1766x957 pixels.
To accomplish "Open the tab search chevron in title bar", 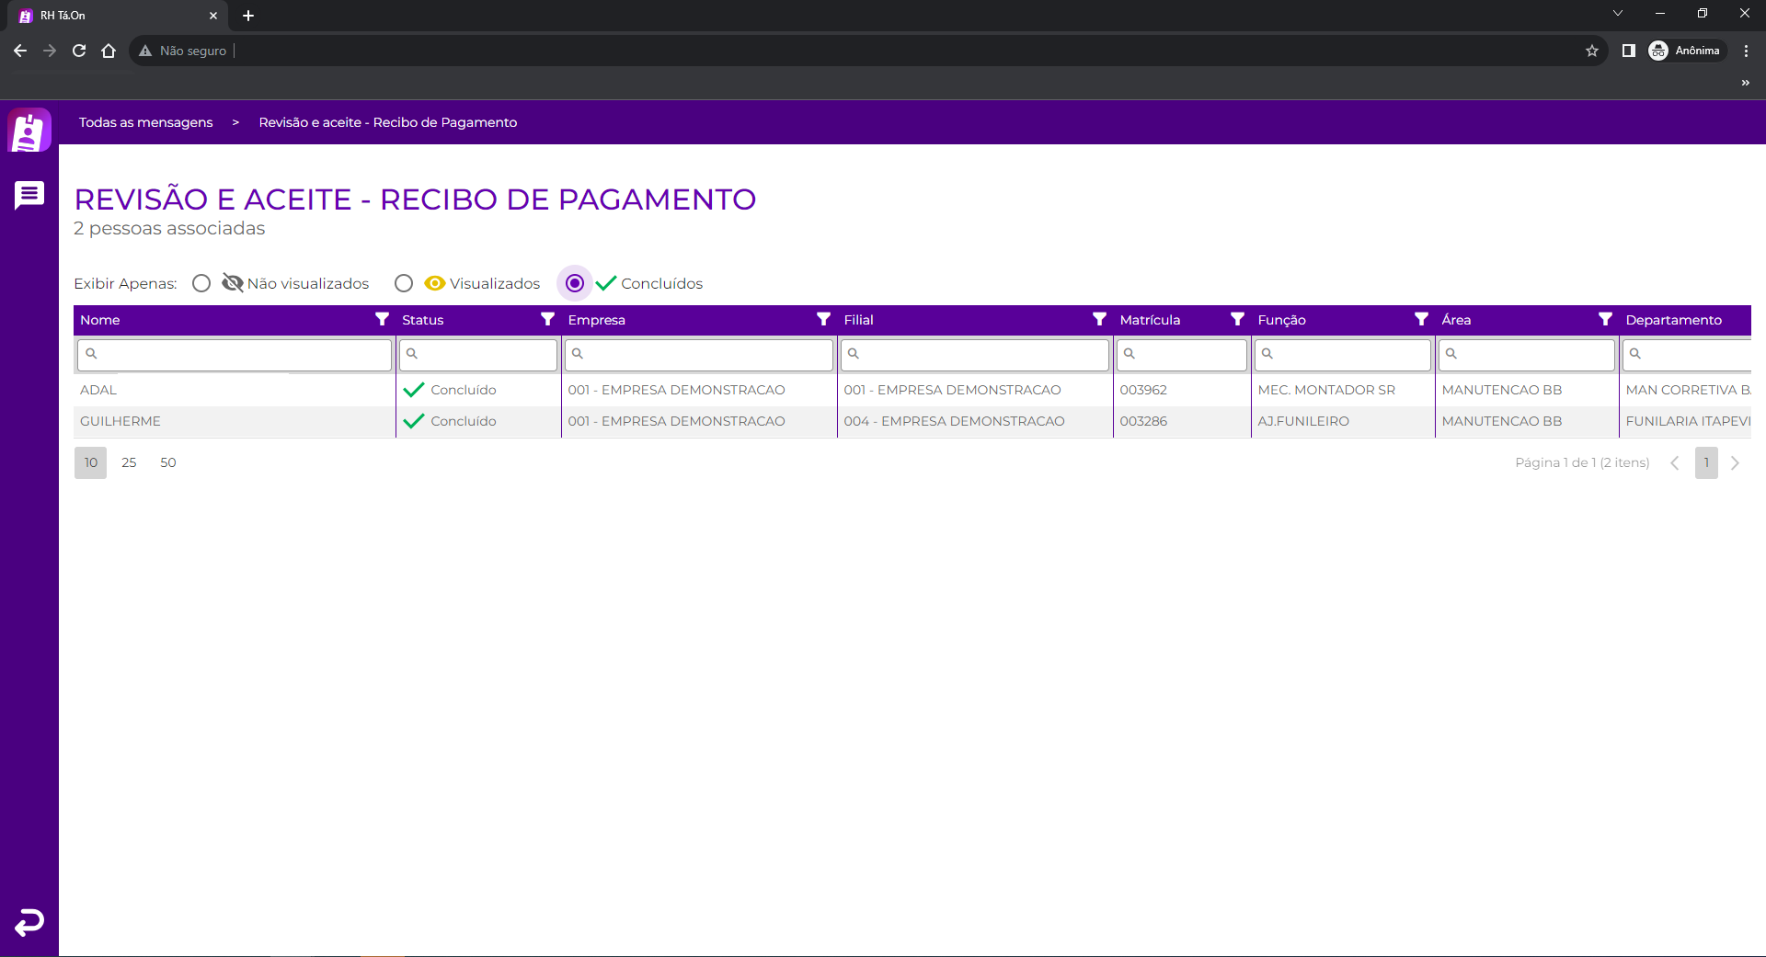I will tap(1618, 13).
